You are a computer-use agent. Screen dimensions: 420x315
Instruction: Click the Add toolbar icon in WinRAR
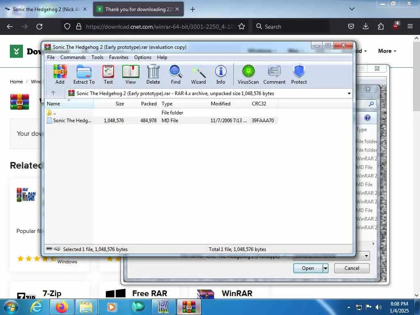(60, 75)
